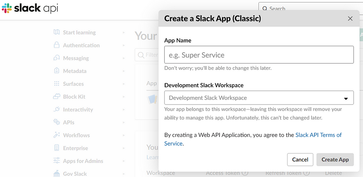Open the Messaging menu item
The width and height of the screenshot is (363, 177).
(x=76, y=58)
